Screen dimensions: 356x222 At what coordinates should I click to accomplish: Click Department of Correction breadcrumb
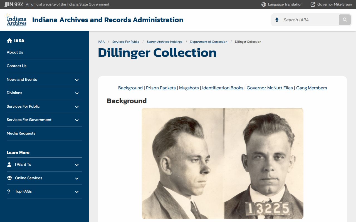point(209,42)
